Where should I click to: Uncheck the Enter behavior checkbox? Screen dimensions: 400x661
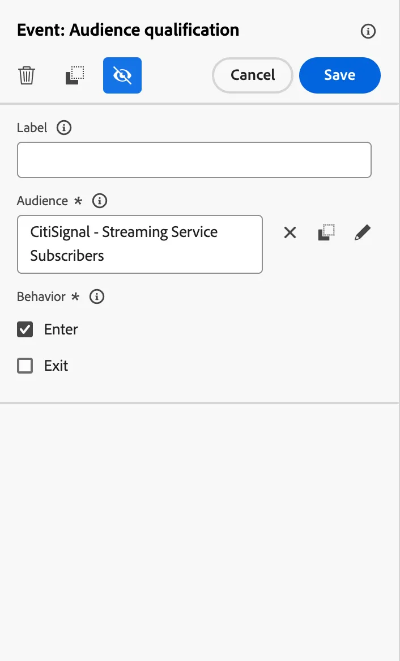coord(25,329)
